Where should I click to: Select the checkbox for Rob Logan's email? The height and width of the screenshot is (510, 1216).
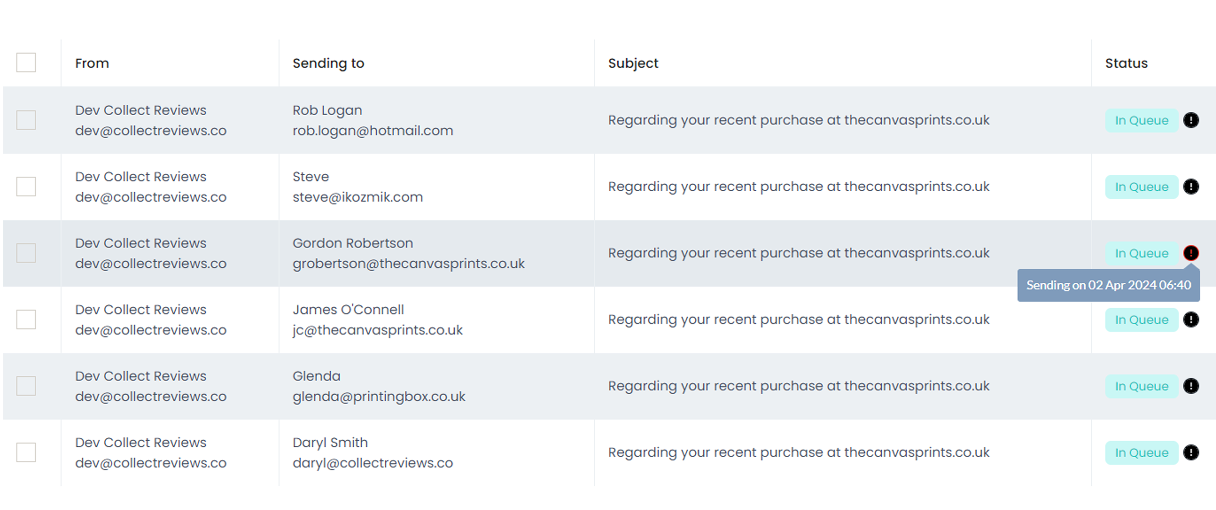pyautogui.click(x=26, y=120)
